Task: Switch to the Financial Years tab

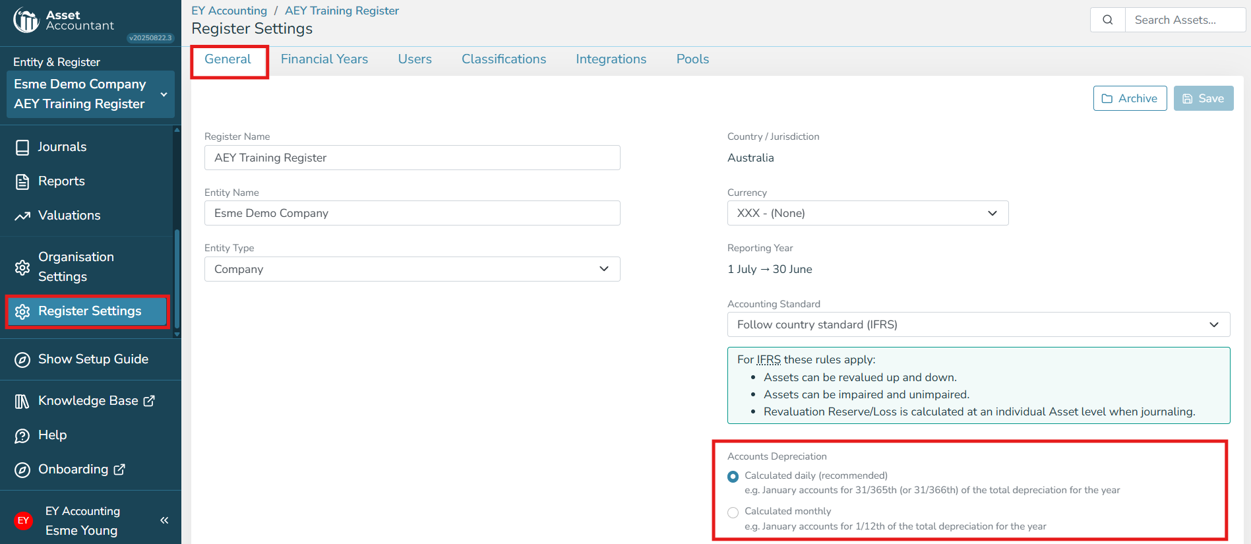Action: [x=324, y=59]
